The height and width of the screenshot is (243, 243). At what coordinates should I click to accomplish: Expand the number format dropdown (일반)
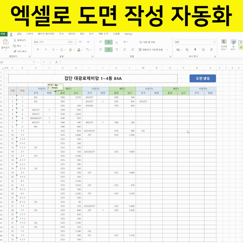[x=214, y=42]
